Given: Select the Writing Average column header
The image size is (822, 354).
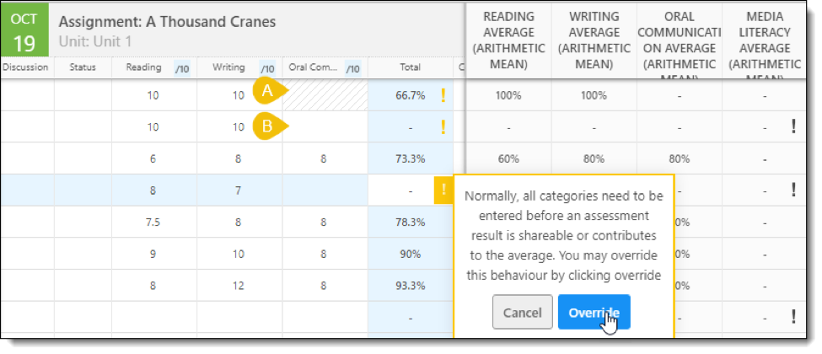Looking at the screenshot, I should [x=594, y=40].
